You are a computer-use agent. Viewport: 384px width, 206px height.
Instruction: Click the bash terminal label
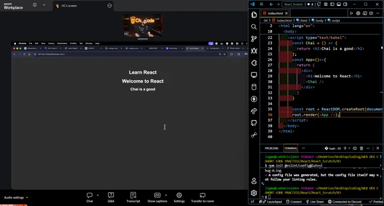click(333, 148)
